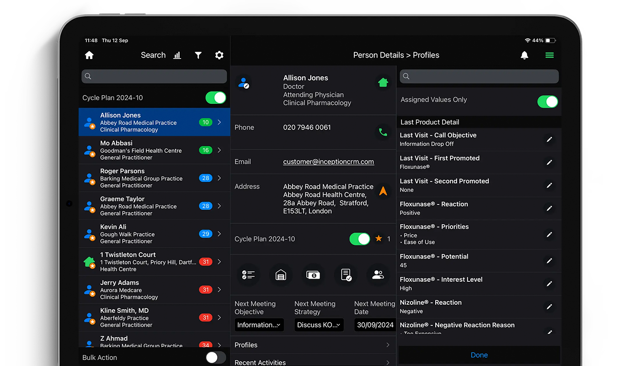The width and height of the screenshot is (640, 366).
Task: Edit Floxunase Potential pencil icon
Action: [x=549, y=261]
